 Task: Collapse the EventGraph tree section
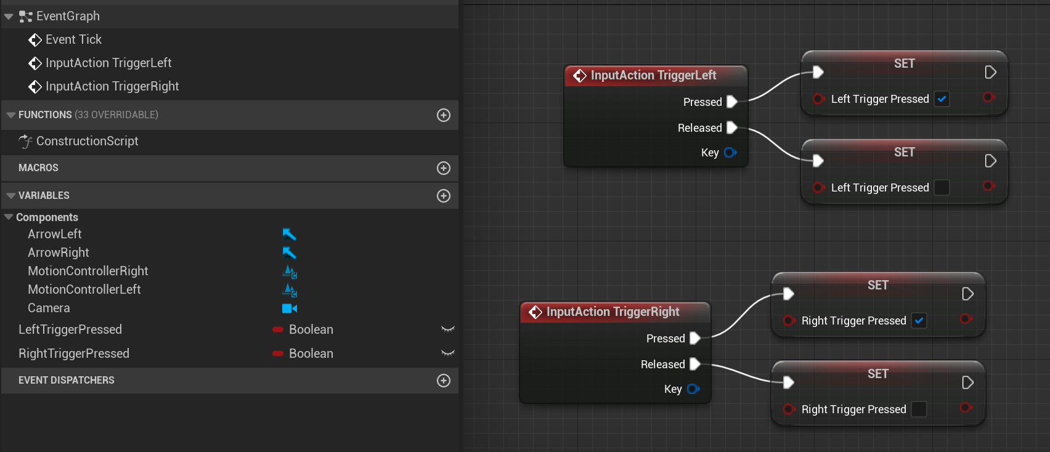pyautogui.click(x=9, y=17)
